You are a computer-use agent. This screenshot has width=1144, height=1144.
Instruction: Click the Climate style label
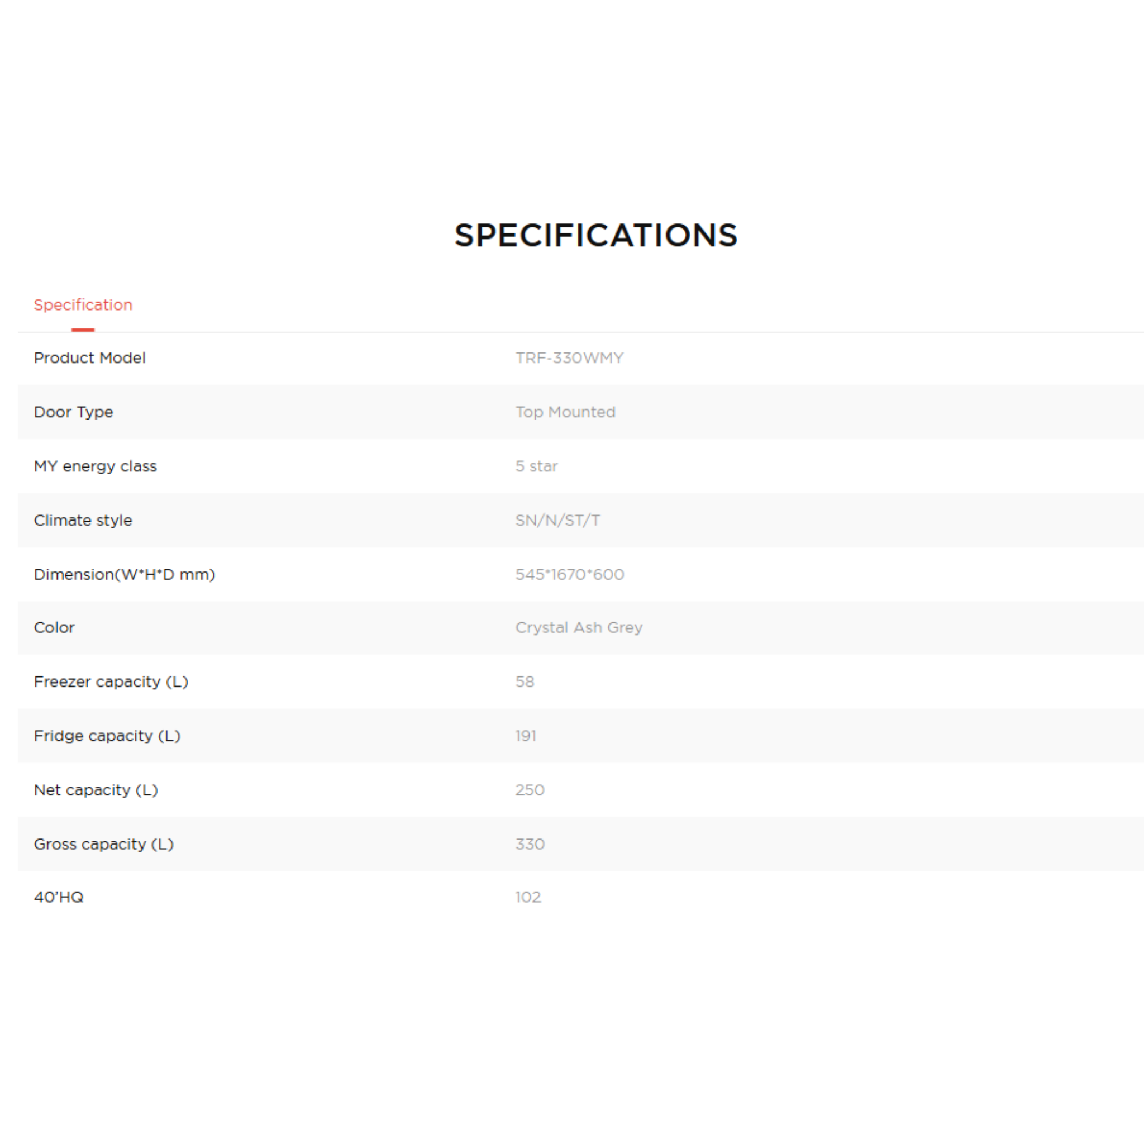(x=83, y=521)
